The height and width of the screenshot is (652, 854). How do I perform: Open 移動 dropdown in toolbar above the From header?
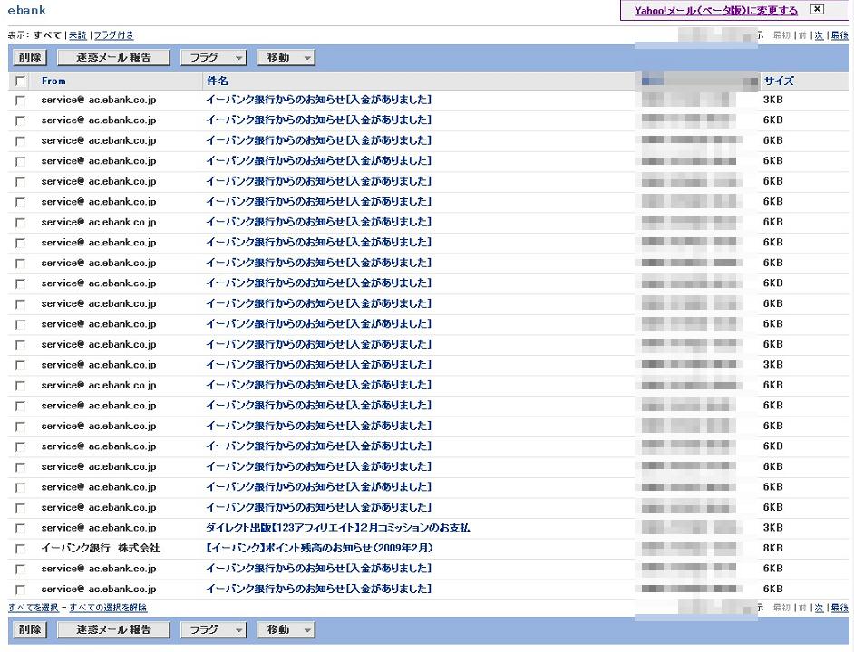(286, 57)
